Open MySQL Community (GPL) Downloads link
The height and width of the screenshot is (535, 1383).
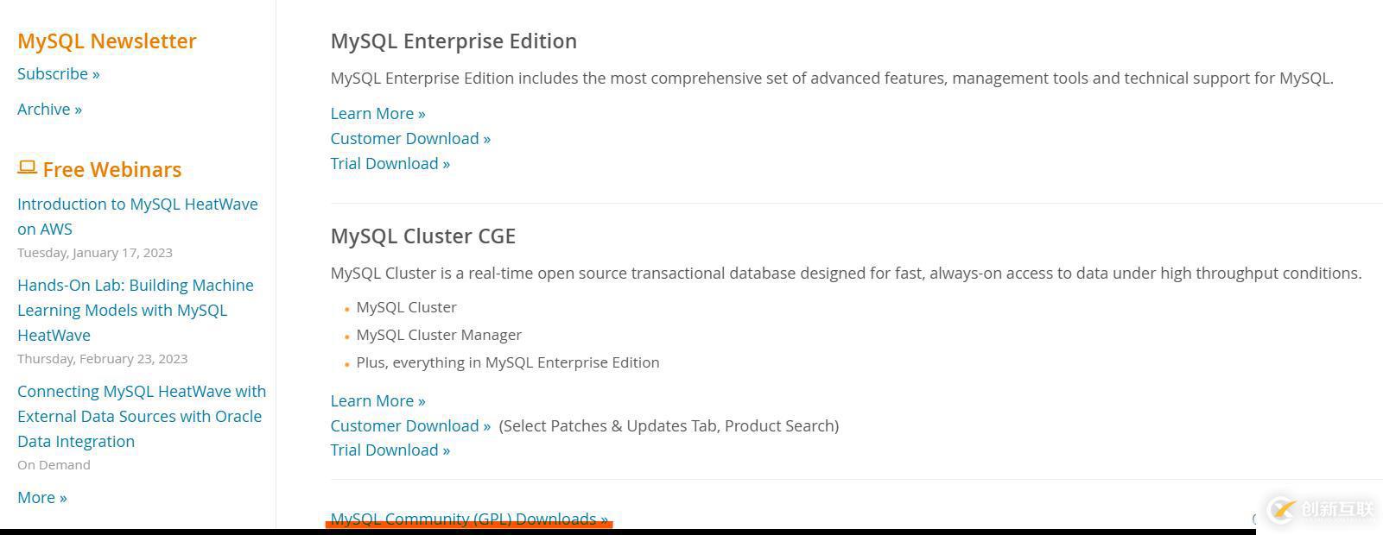(x=469, y=519)
